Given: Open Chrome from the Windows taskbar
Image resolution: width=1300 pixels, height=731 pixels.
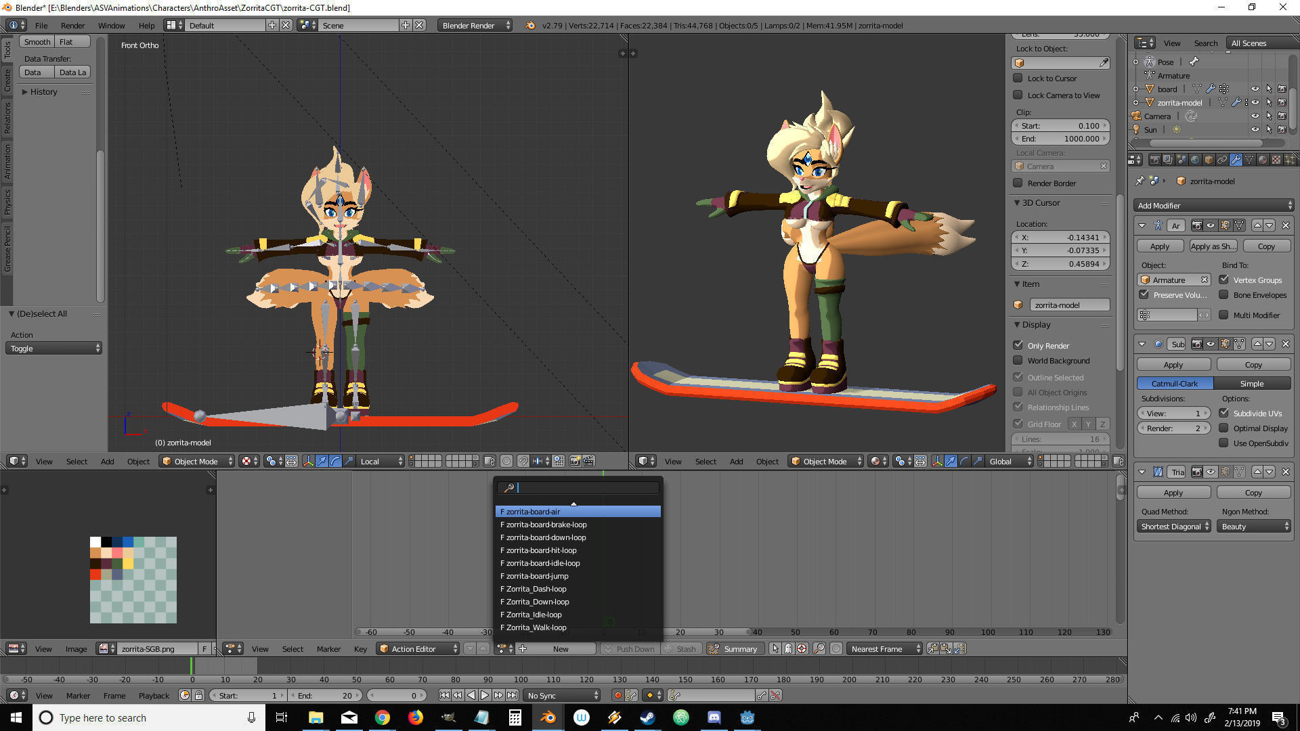Looking at the screenshot, I should point(382,717).
